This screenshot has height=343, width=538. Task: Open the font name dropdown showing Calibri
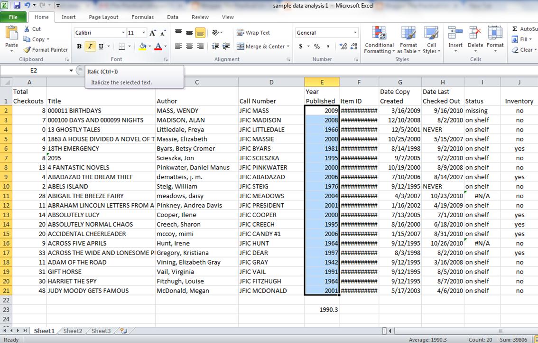pyautogui.click(x=123, y=33)
